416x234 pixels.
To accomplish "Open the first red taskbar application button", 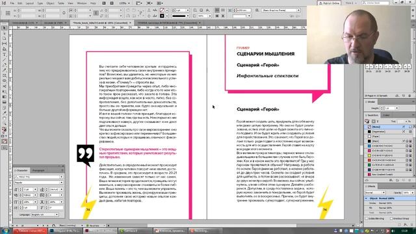I will click(30, 231).
